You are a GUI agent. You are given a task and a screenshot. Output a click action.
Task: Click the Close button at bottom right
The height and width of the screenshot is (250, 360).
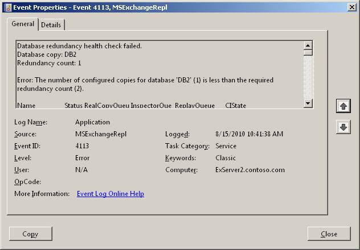click(x=329, y=234)
